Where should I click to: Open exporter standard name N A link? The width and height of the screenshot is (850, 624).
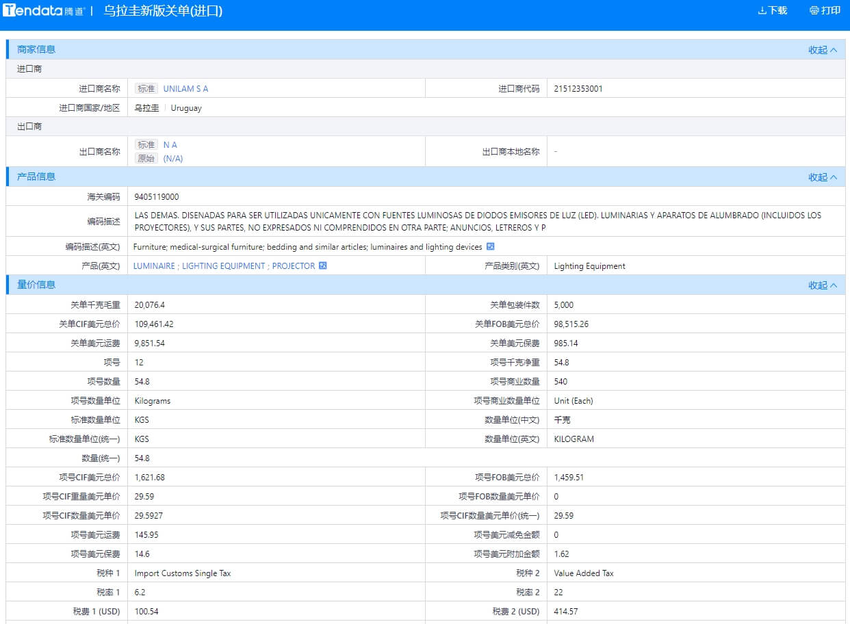(x=170, y=145)
